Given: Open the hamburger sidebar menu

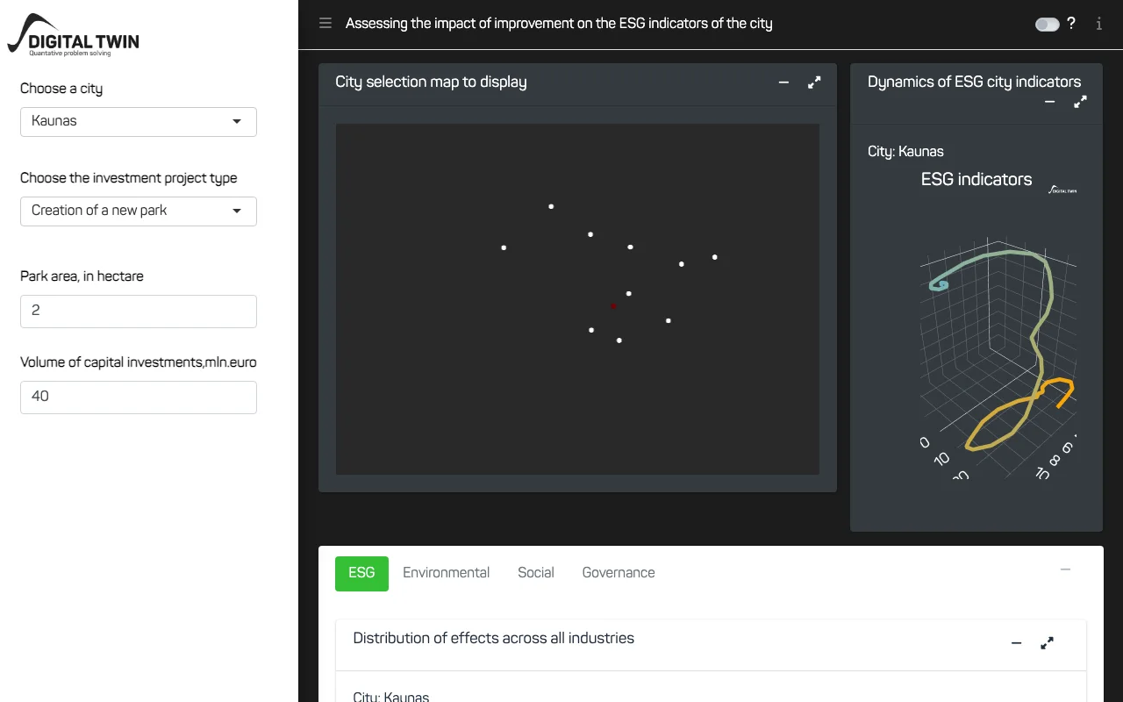Looking at the screenshot, I should pyautogui.click(x=325, y=24).
